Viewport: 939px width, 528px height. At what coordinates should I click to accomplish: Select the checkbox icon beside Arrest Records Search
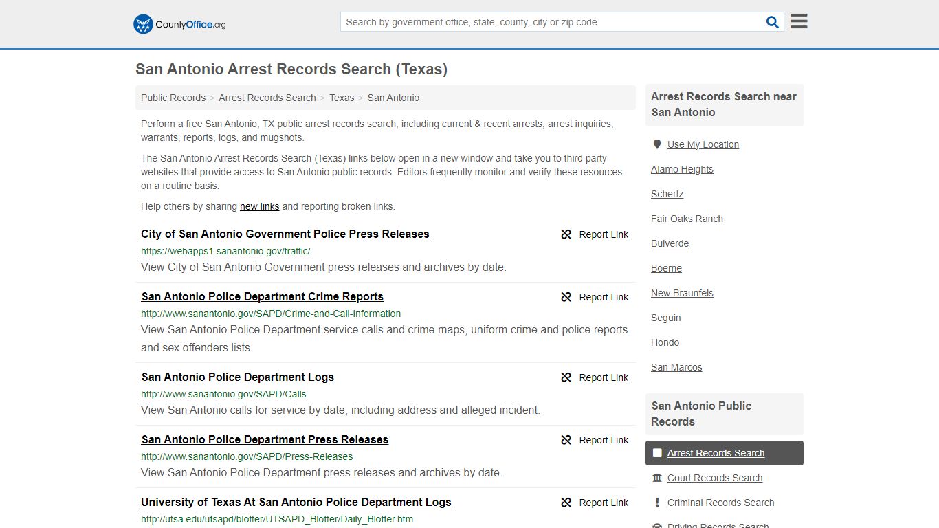pyautogui.click(x=657, y=452)
